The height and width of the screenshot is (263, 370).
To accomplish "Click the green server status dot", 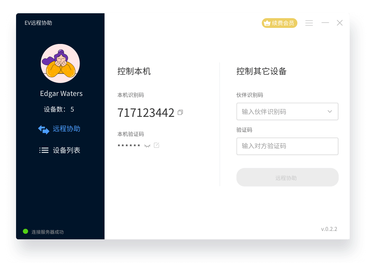I will (25, 231).
